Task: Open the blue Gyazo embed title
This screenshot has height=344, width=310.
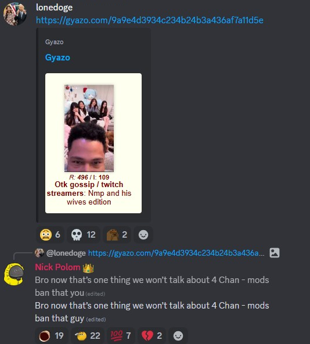Action: pos(57,58)
